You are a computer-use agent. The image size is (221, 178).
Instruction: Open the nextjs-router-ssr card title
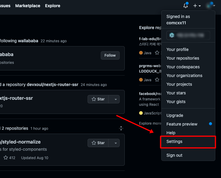point(16,98)
